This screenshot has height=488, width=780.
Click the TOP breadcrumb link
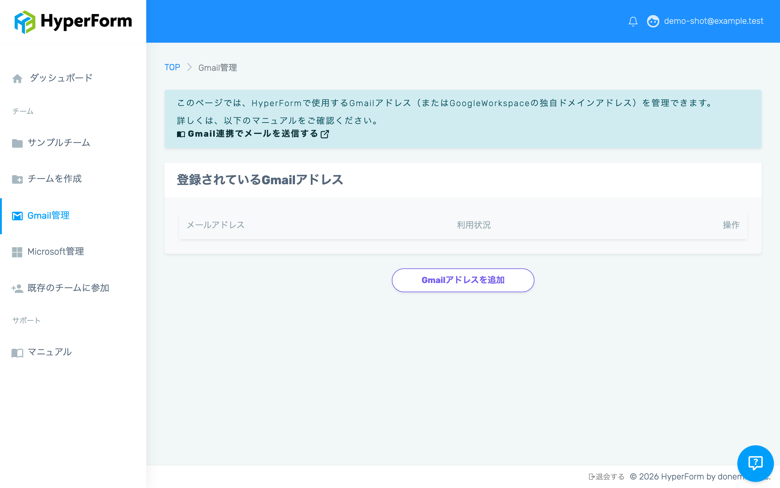pyautogui.click(x=172, y=67)
